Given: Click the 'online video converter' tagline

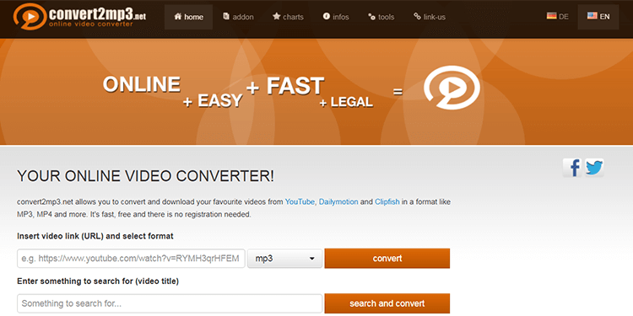Looking at the screenshot, I should point(91,24).
